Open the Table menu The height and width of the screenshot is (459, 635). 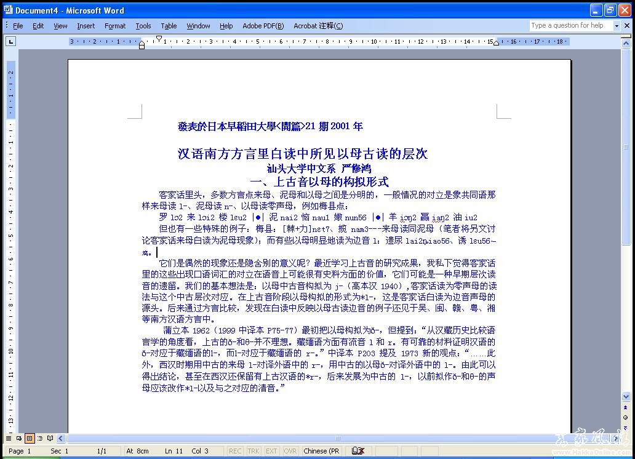click(169, 26)
